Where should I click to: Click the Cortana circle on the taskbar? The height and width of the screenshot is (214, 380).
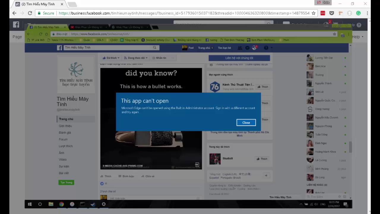tap(40, 204)
